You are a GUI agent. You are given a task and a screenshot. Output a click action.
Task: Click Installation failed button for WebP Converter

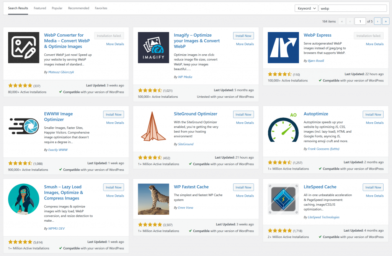(x=109, y=36)
